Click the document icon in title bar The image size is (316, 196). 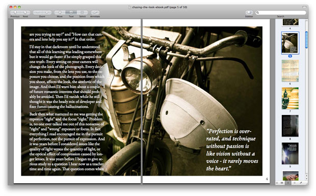click(x=130, y=7)
